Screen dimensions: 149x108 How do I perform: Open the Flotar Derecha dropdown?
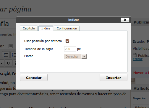tap(75, 57)
